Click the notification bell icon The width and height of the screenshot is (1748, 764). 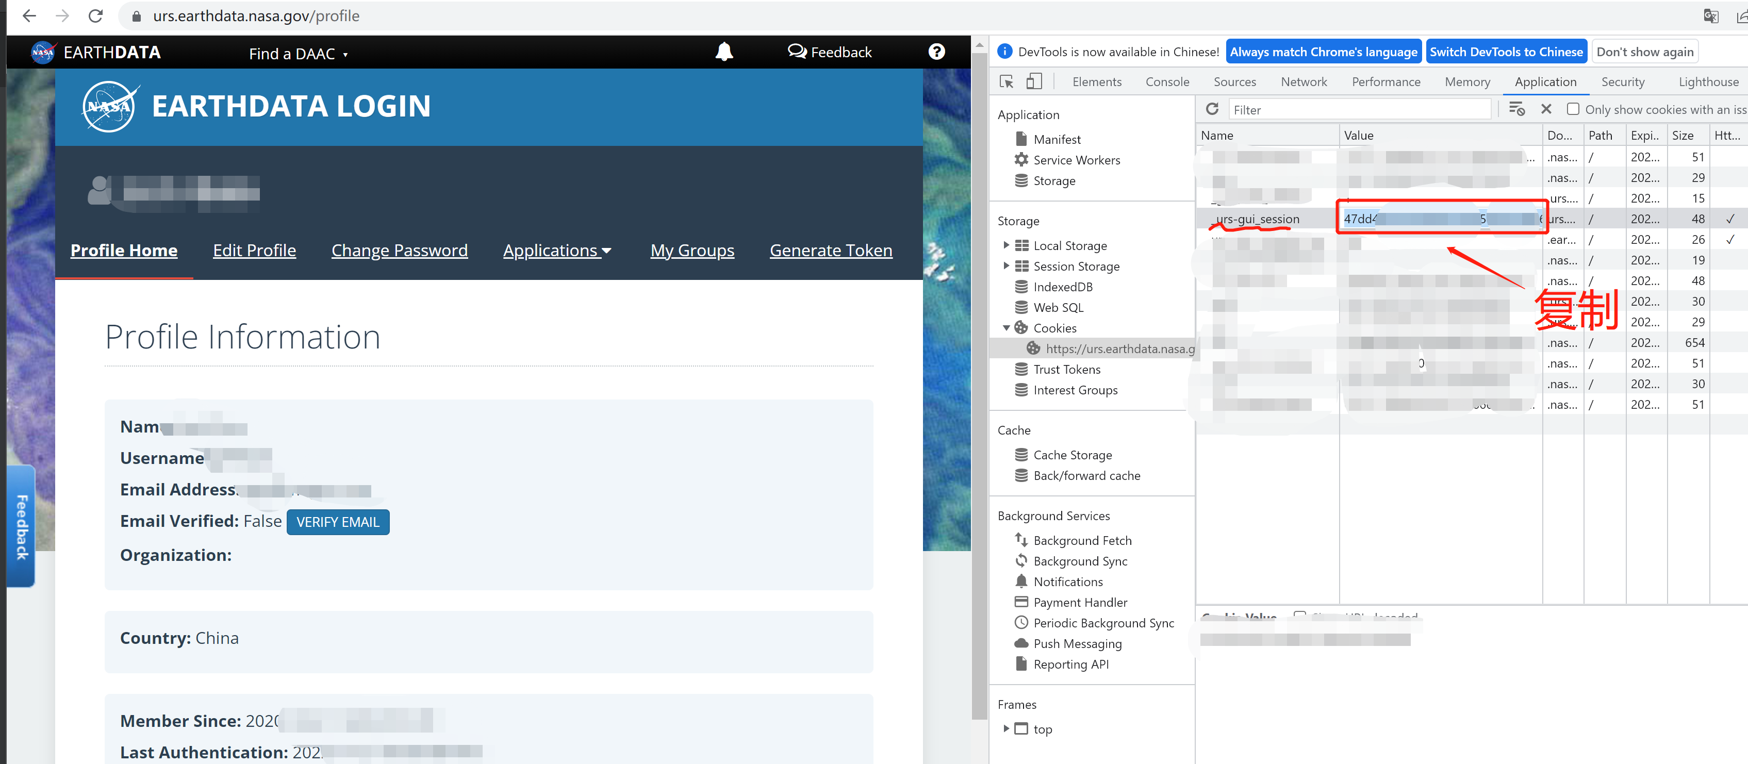[723, 52]
